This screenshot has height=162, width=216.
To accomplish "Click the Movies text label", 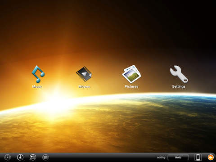I will click(x=84, y=86).
